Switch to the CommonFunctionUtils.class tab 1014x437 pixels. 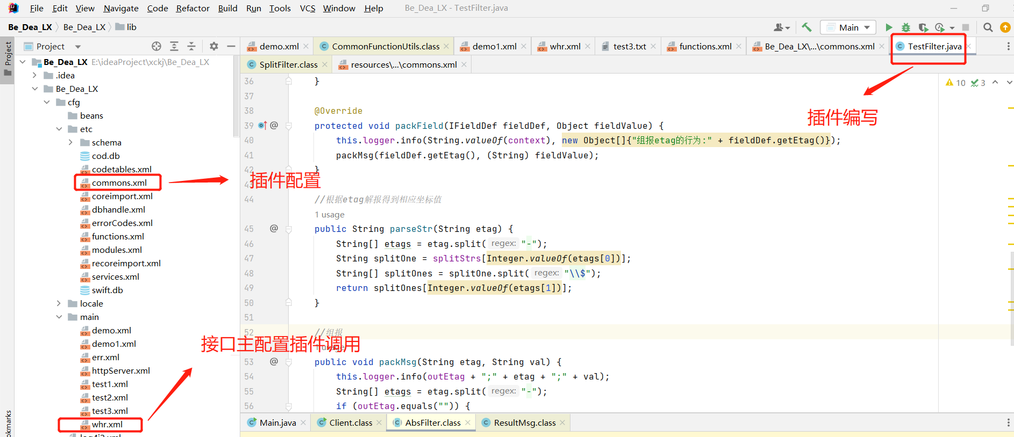point(385,47)
